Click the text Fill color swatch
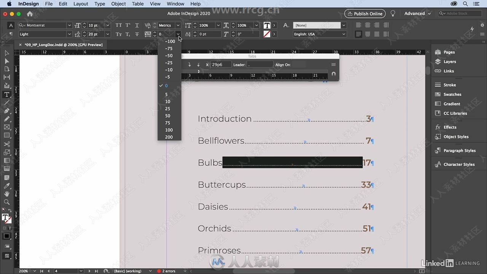The width and height of the screenshot is (487, 274). click(x=267, y=25)
